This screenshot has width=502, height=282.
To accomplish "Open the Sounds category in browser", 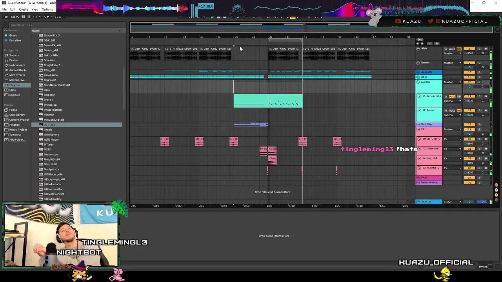I will pyautogui.click(x=14, y=55).
